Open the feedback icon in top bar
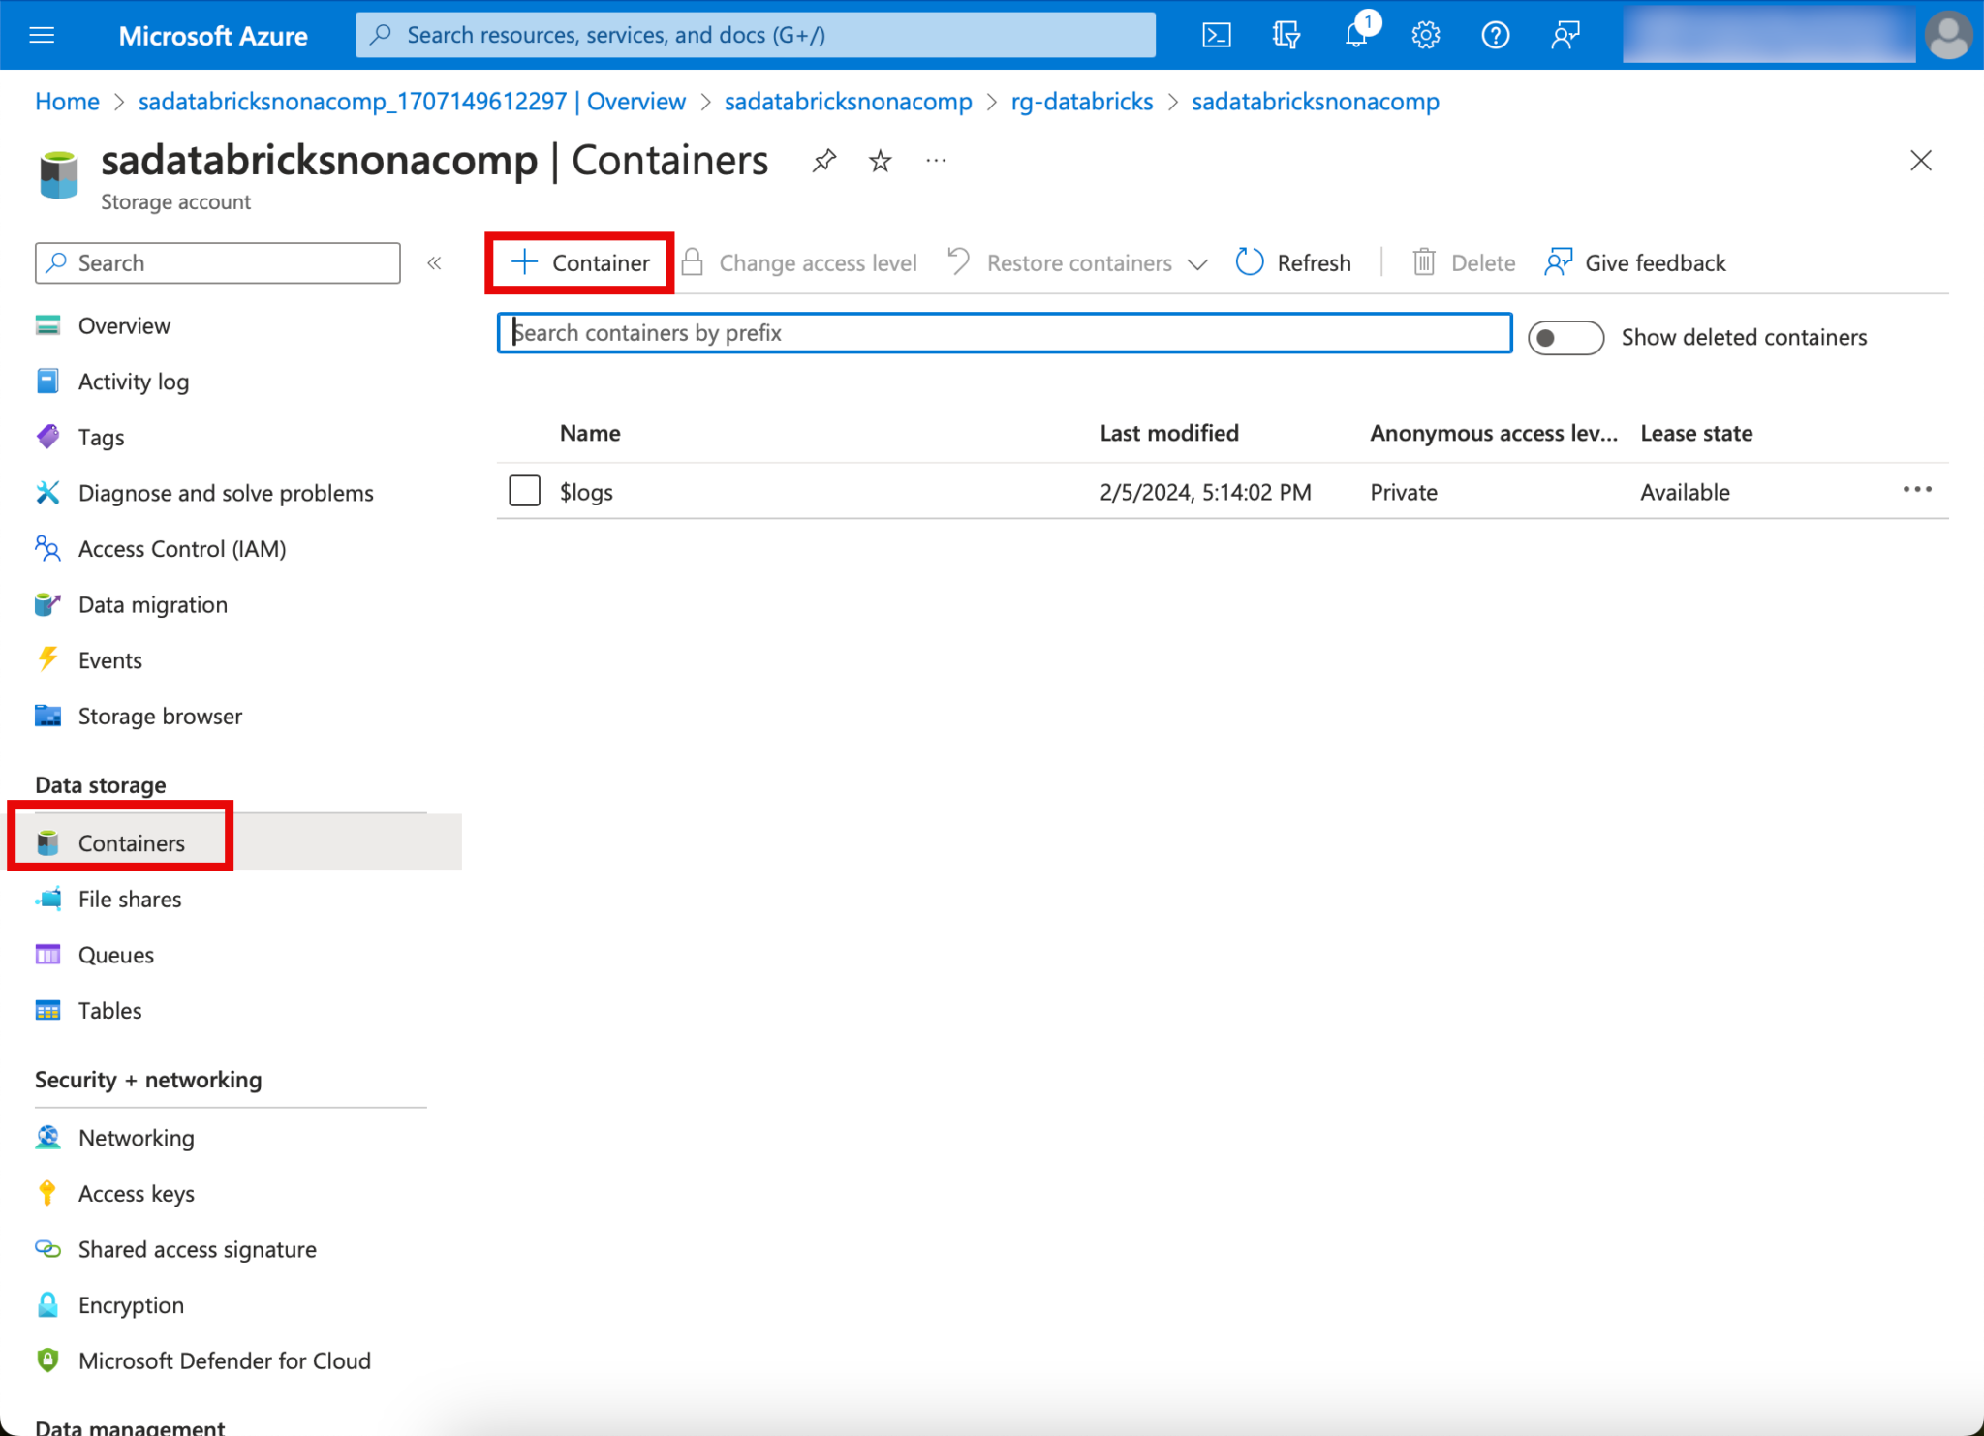This screenshot has height=1436, width=1984. pos(1565,36)
